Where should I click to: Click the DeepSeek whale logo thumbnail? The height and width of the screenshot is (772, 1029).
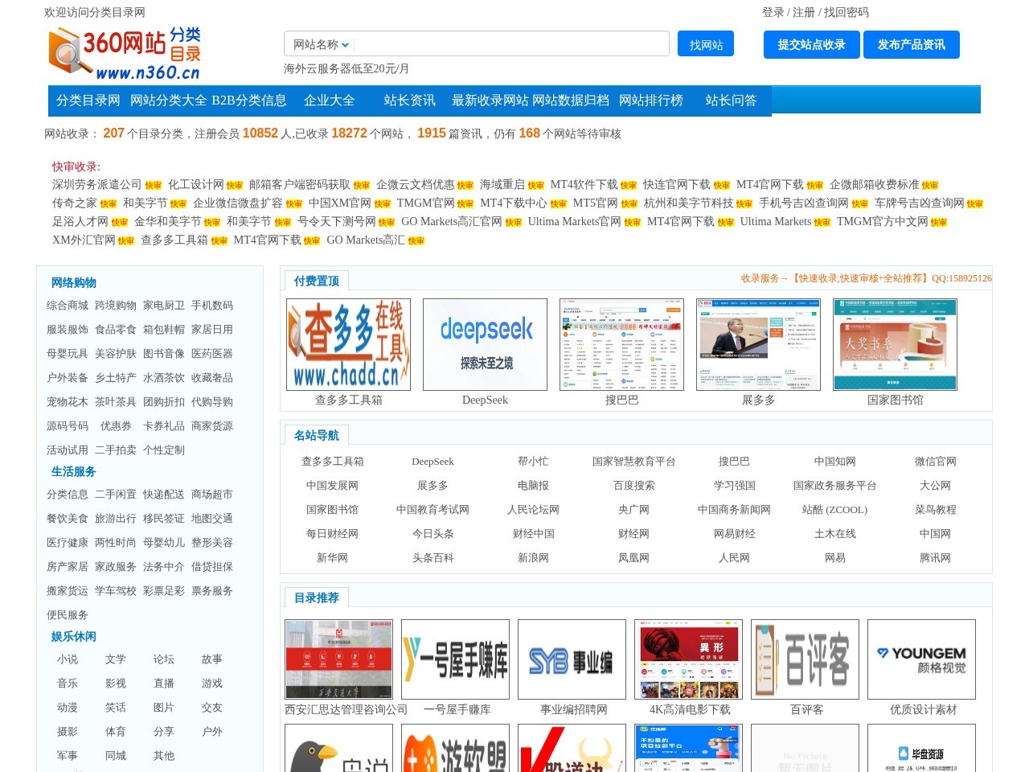click(x=484, y=343)
